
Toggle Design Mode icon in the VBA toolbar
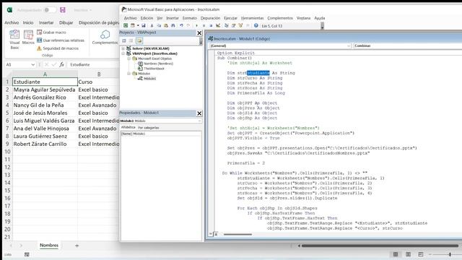(x=218, y=26)
